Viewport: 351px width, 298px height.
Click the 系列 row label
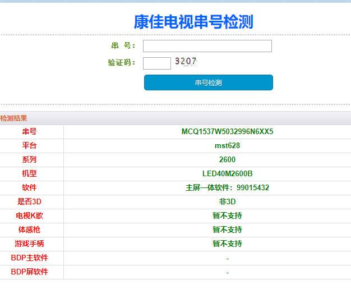point(29,159)
